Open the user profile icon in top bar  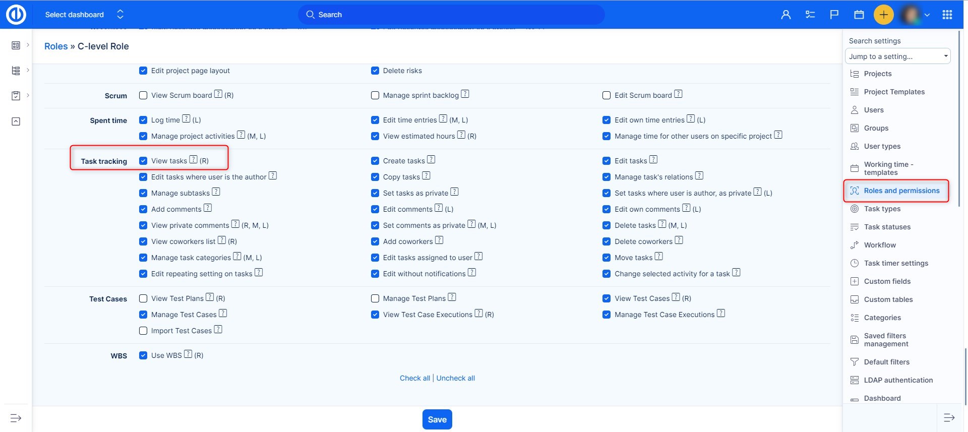[785, 15]
